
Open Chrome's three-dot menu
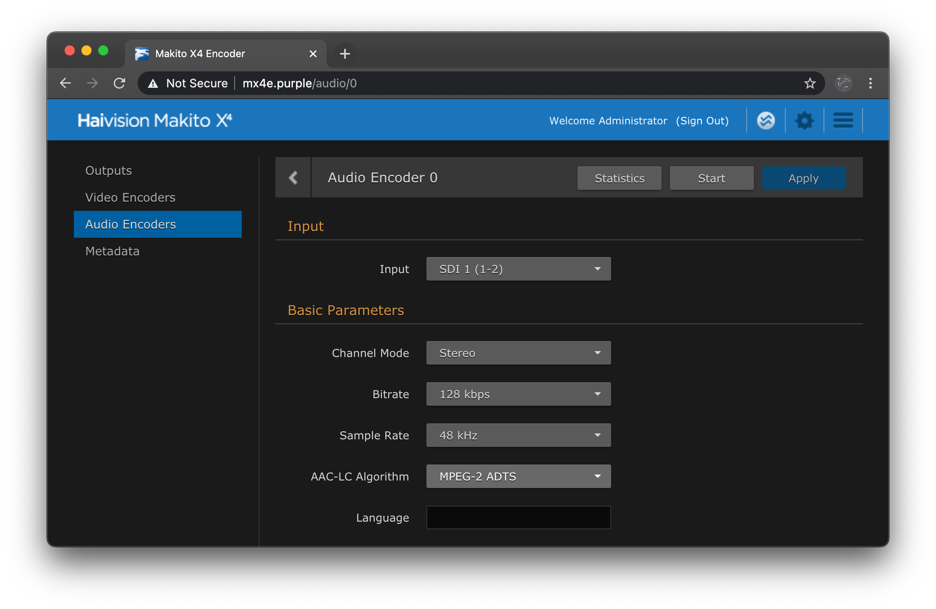click(x=871, y=83)
